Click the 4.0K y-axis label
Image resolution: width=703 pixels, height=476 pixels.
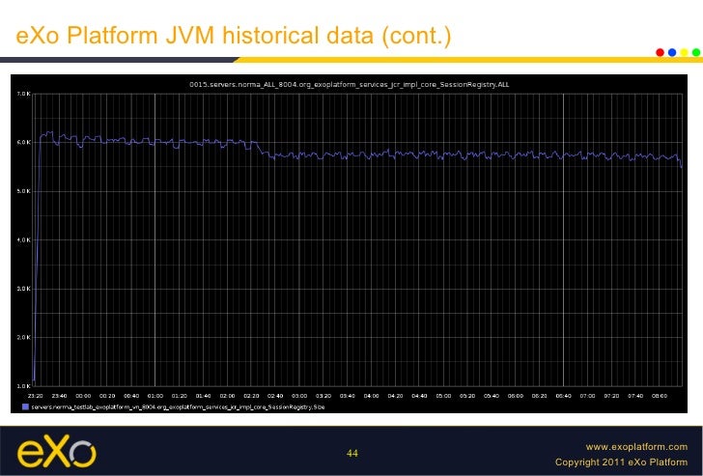(24, 240)
